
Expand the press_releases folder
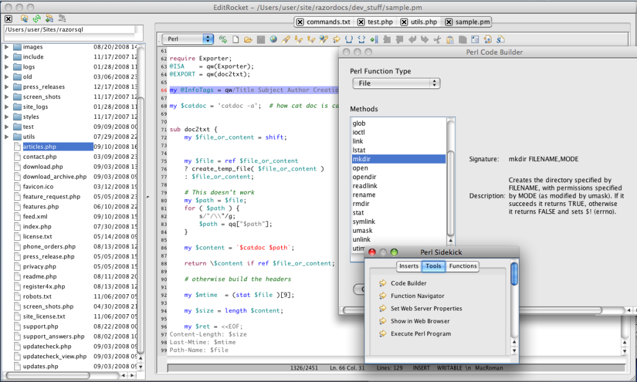[x=6, y=86]
